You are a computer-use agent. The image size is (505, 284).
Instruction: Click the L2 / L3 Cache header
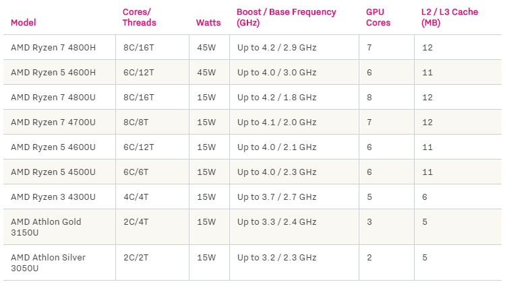[450, 17]
